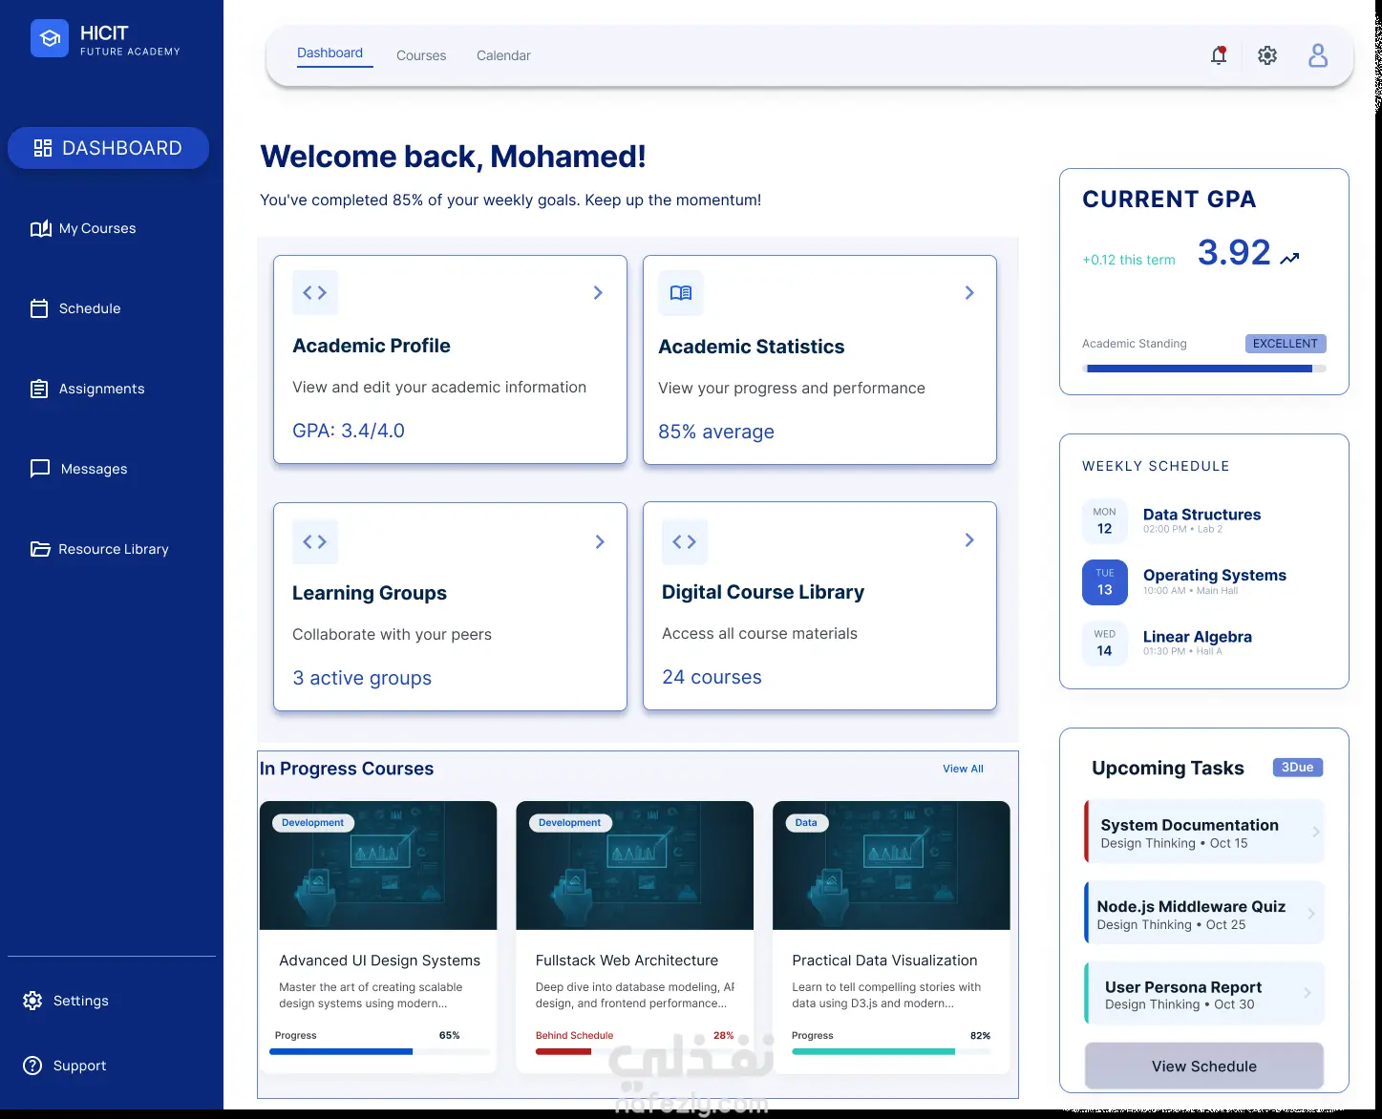Open User Persona Report task chevron
This screenshot has height=1119, width=1382.
point(1308,993)
